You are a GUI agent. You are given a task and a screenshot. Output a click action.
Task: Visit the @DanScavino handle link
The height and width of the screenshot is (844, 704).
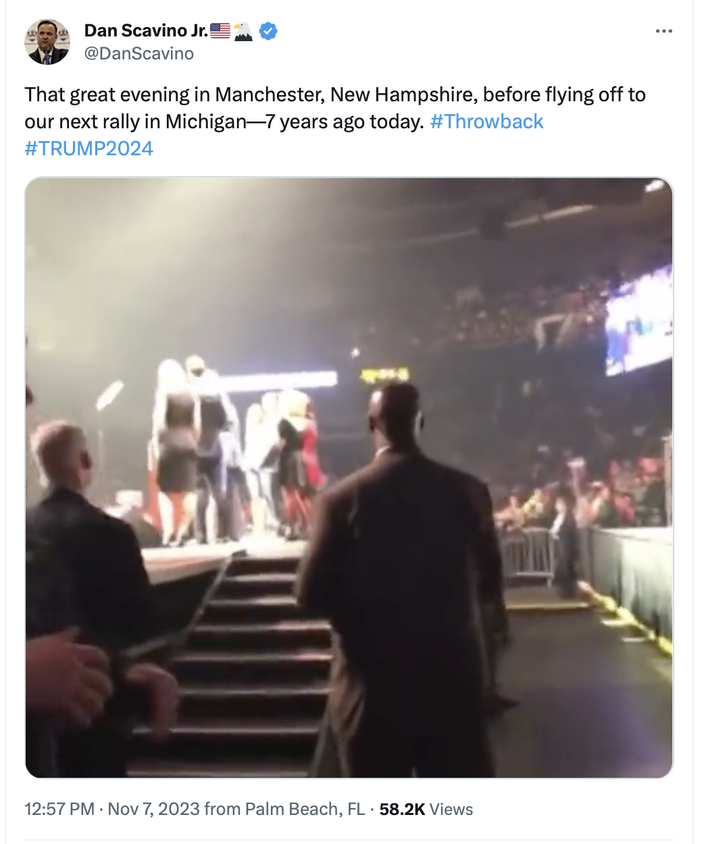coord(139,53)
